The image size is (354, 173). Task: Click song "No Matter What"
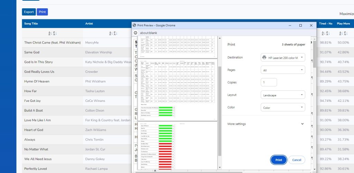(x=36, y=149)
